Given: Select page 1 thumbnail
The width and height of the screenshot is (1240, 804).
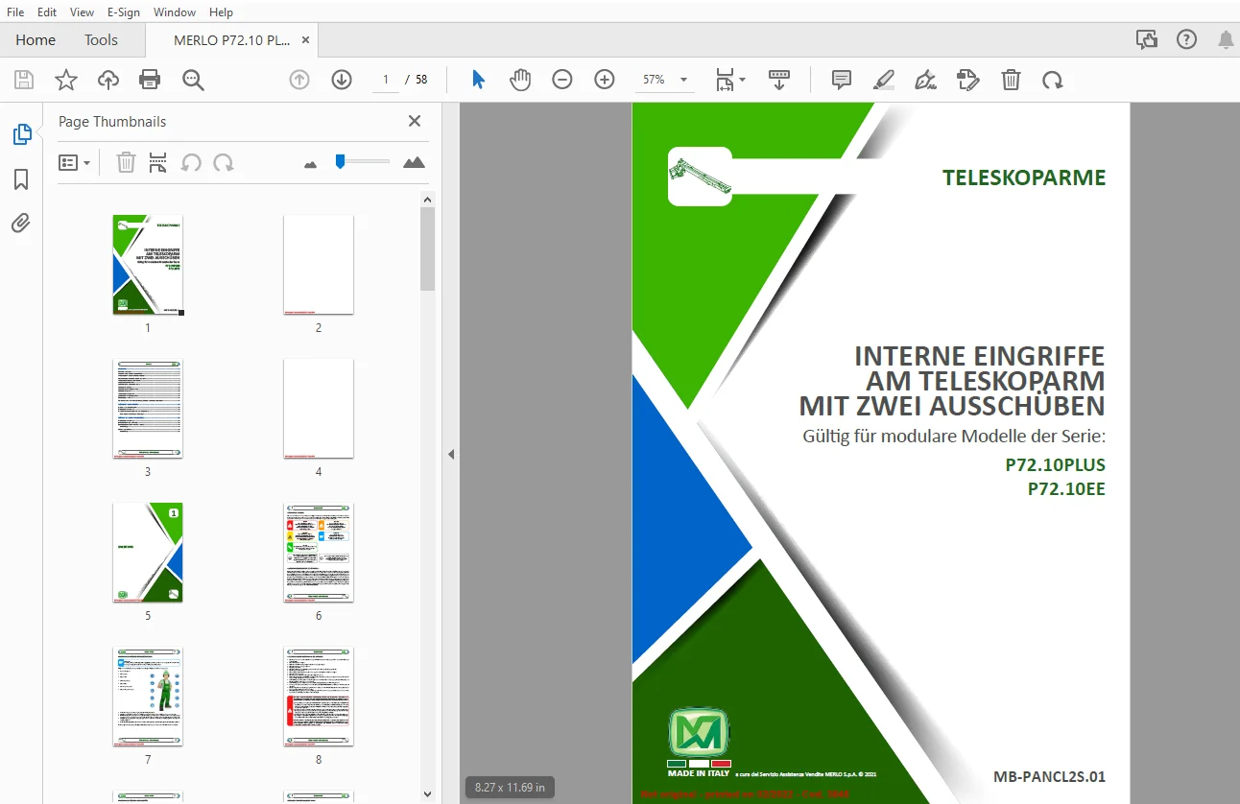Looking at the screenshot, I should click(x=148, y=265).
